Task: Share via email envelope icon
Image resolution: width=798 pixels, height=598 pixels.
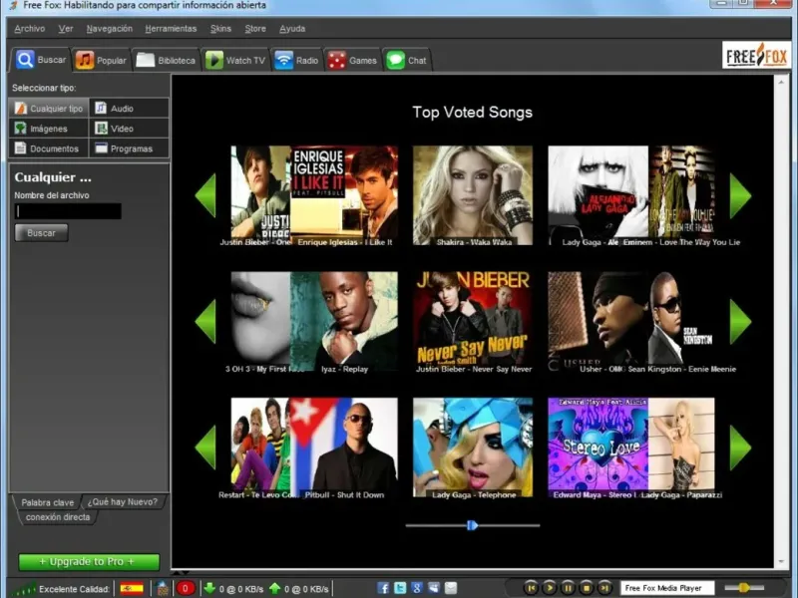Action: point(451,588)
